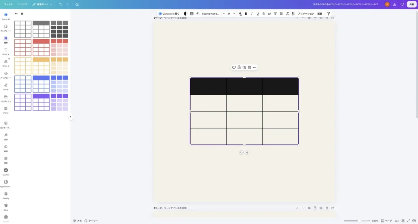Image resolution: width=418 pixels, height=224 pixels.
Task: Toggle bold text formatting
Action: [246, 13]
